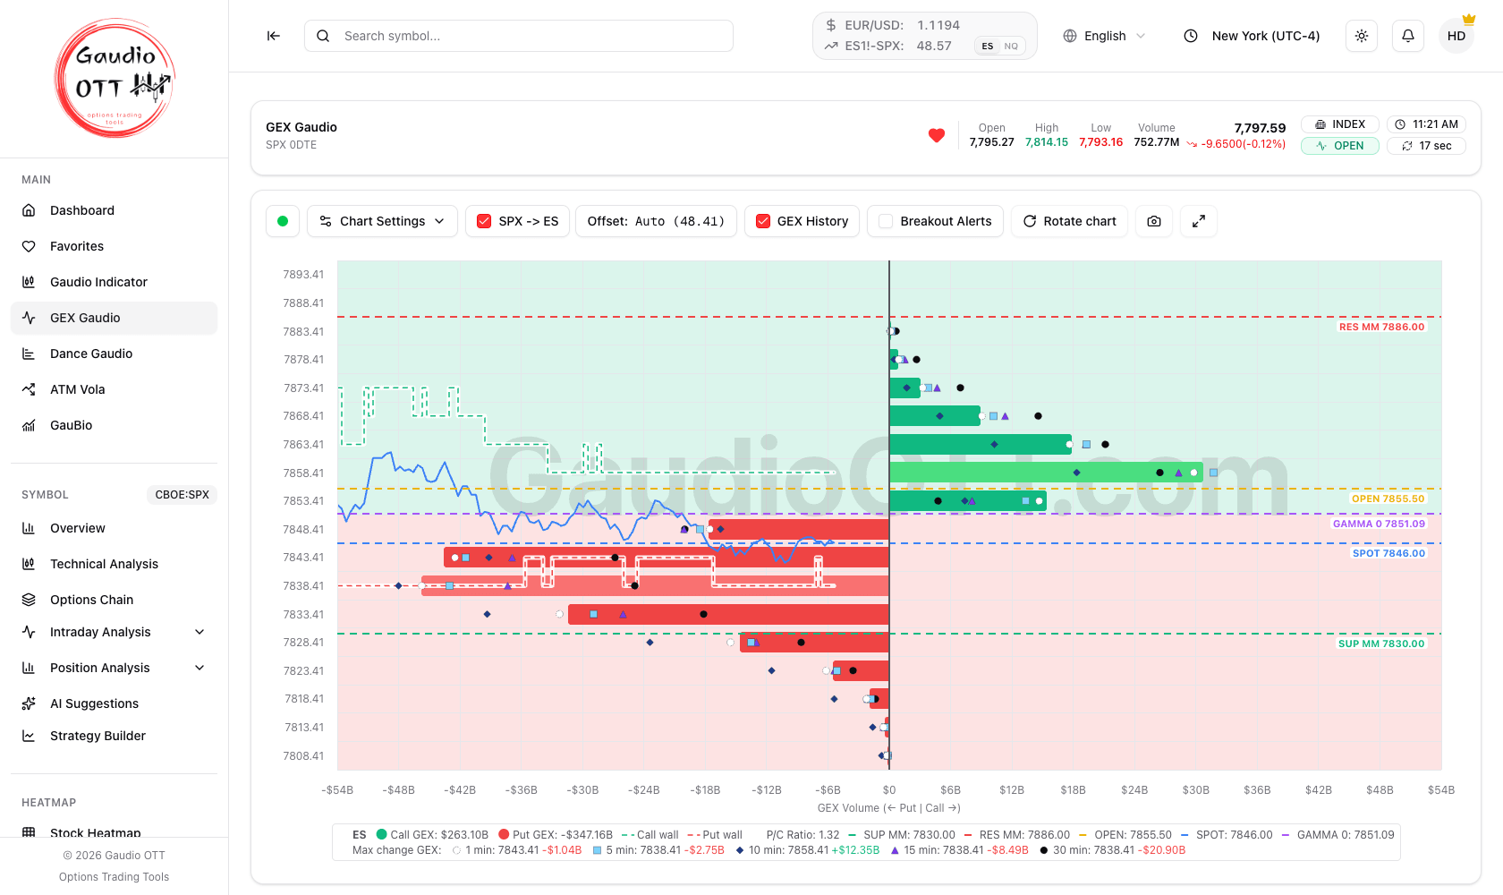Click the Rotate chart button

1070,221
